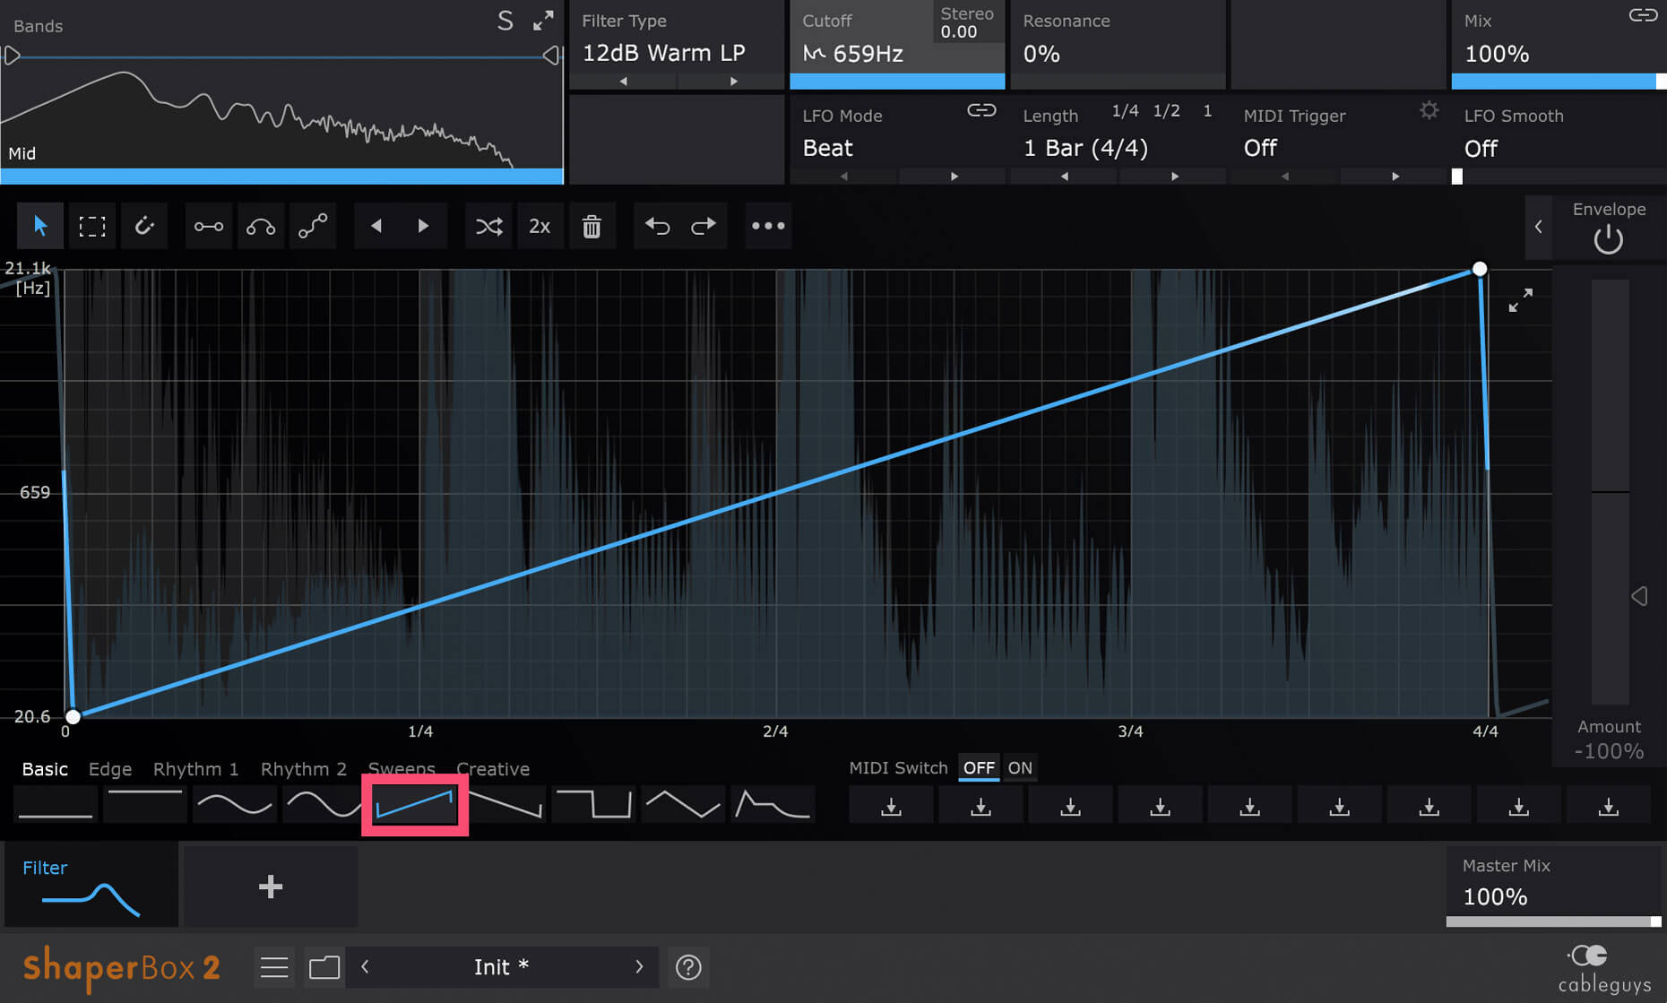This screenshot has height=1003, width=1667.
Task: Step Filter Type to previous option
Action: (623, 82)
